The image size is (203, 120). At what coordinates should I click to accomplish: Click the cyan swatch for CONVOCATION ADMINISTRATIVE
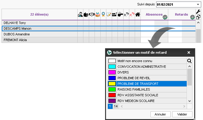click(112, 67)
